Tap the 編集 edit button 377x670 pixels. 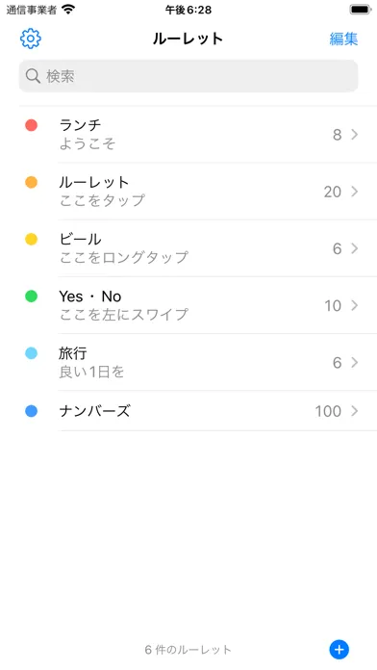[x=343, y=39]
